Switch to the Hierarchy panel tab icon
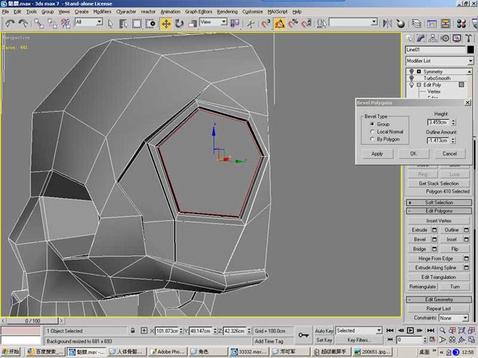 point(432,38)
